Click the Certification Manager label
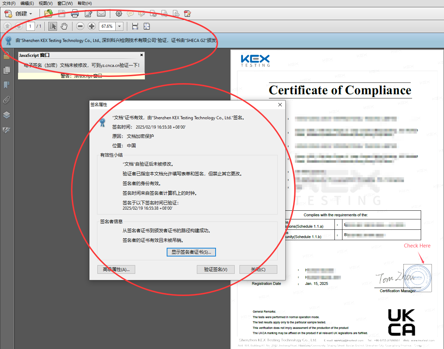 point(398,291)
